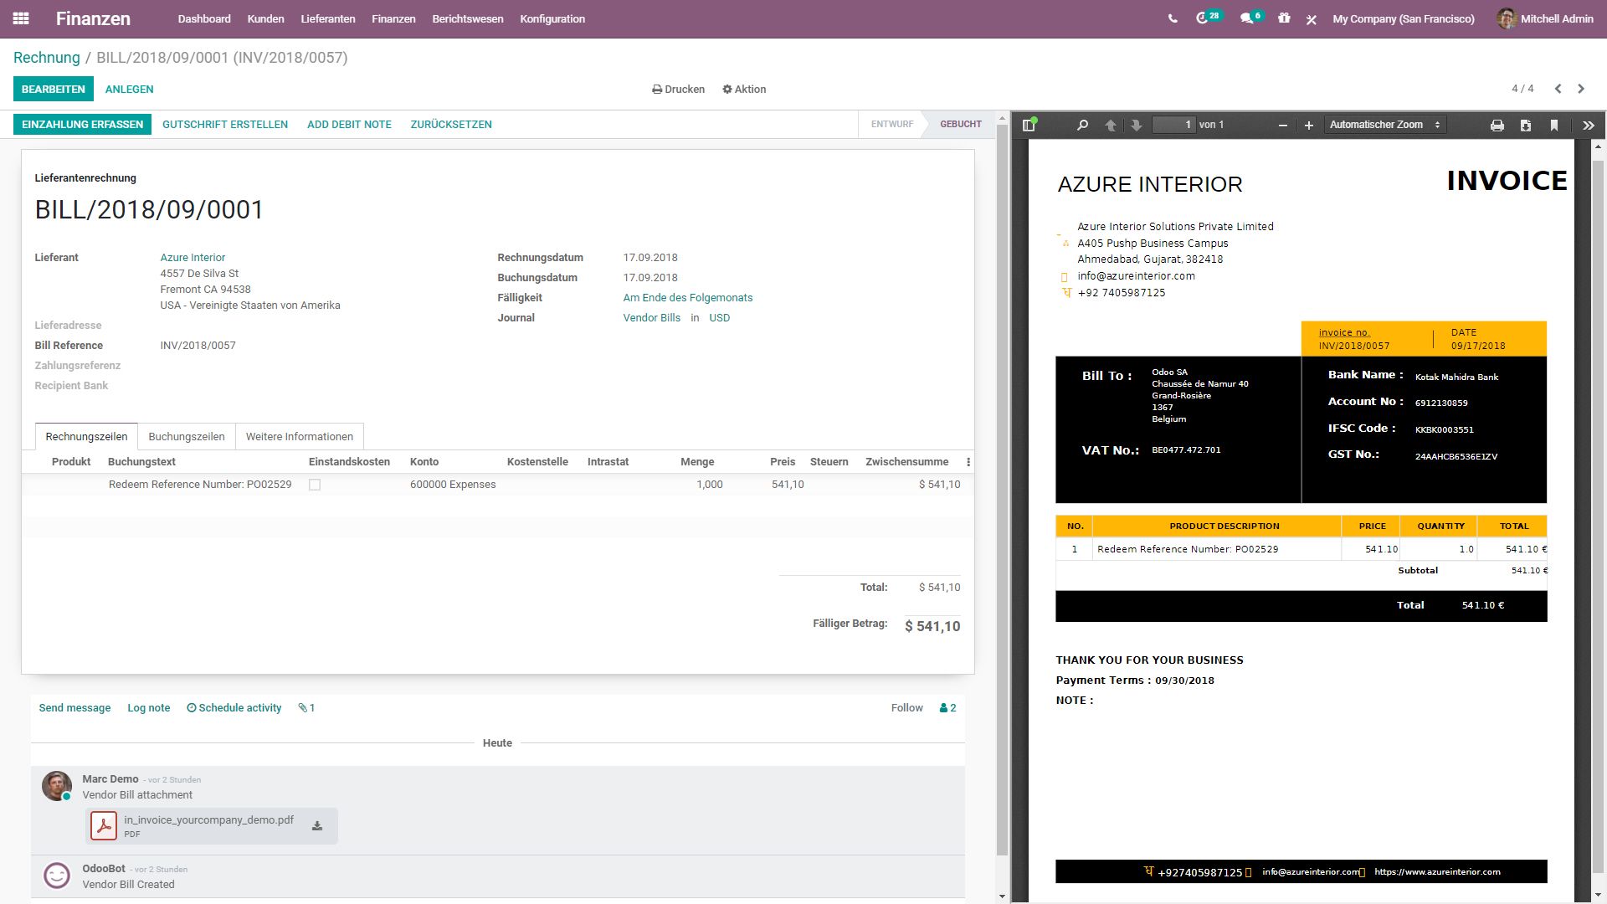Download in_invoice_yourcompany_demo.pdf attachment
1607x904 pixels.
pyautogui.click(x=317, y=826)
